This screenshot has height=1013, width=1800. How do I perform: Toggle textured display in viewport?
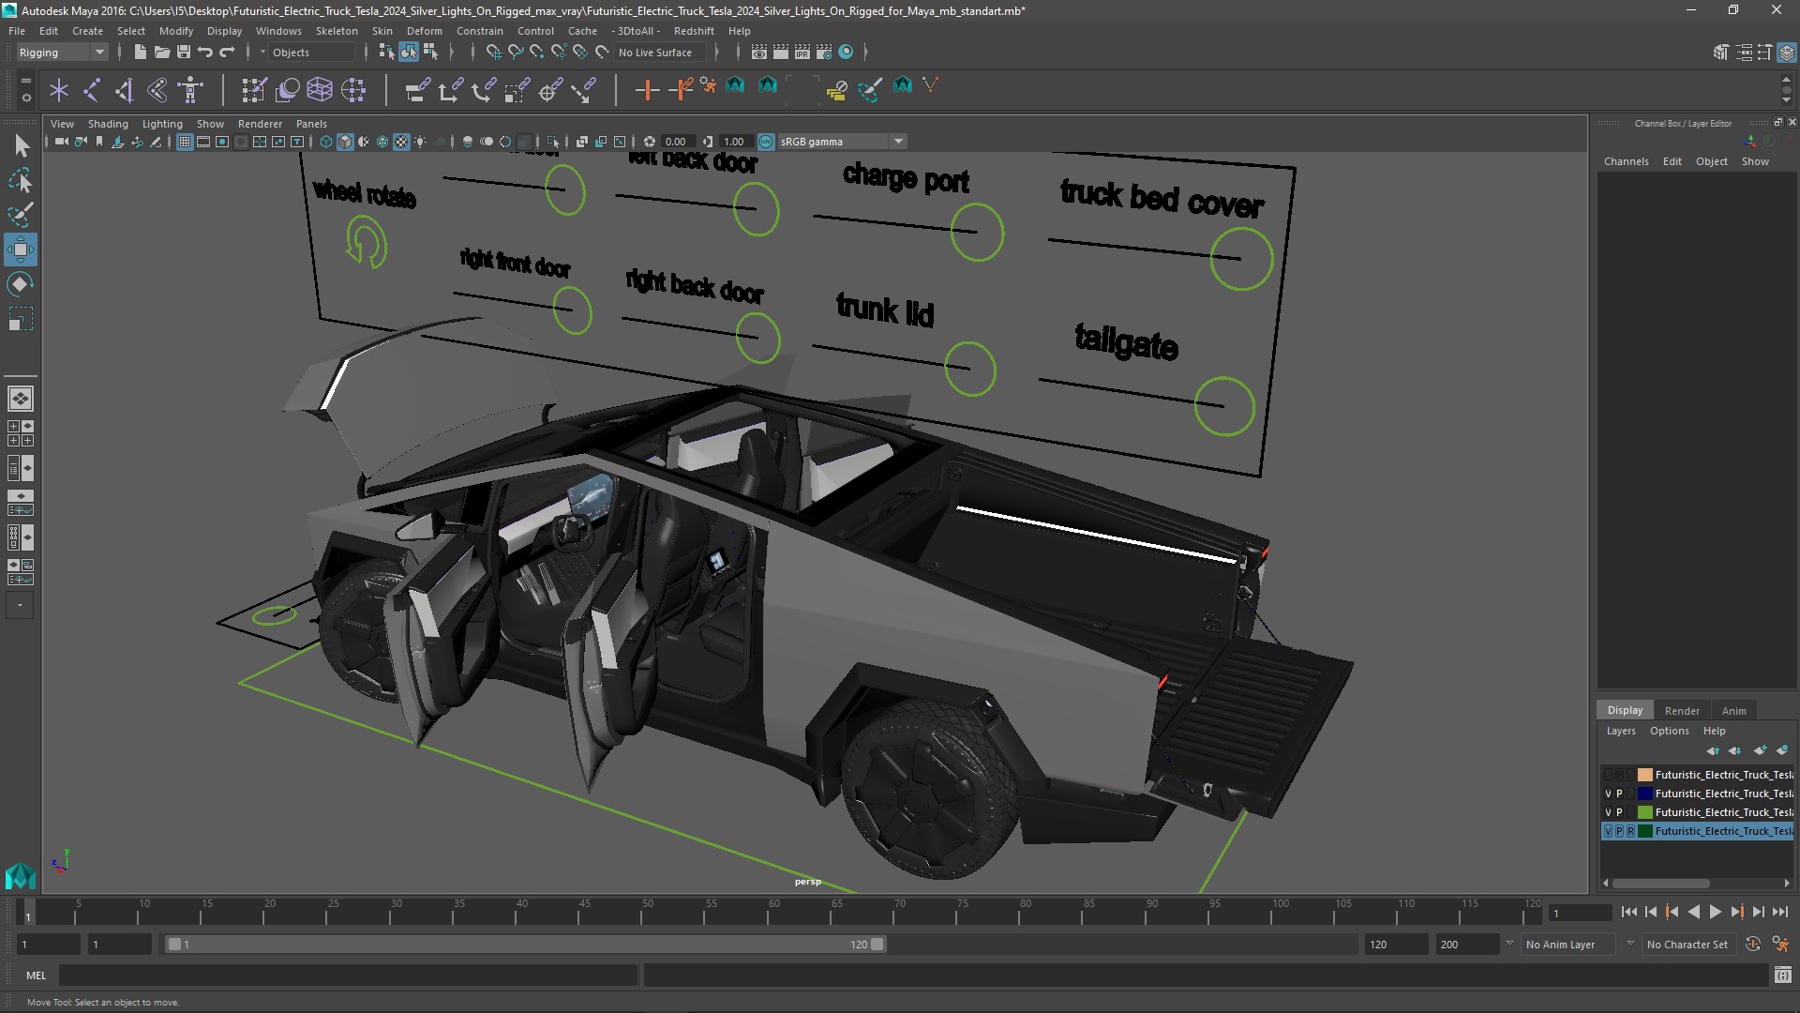tap(401, 142)
